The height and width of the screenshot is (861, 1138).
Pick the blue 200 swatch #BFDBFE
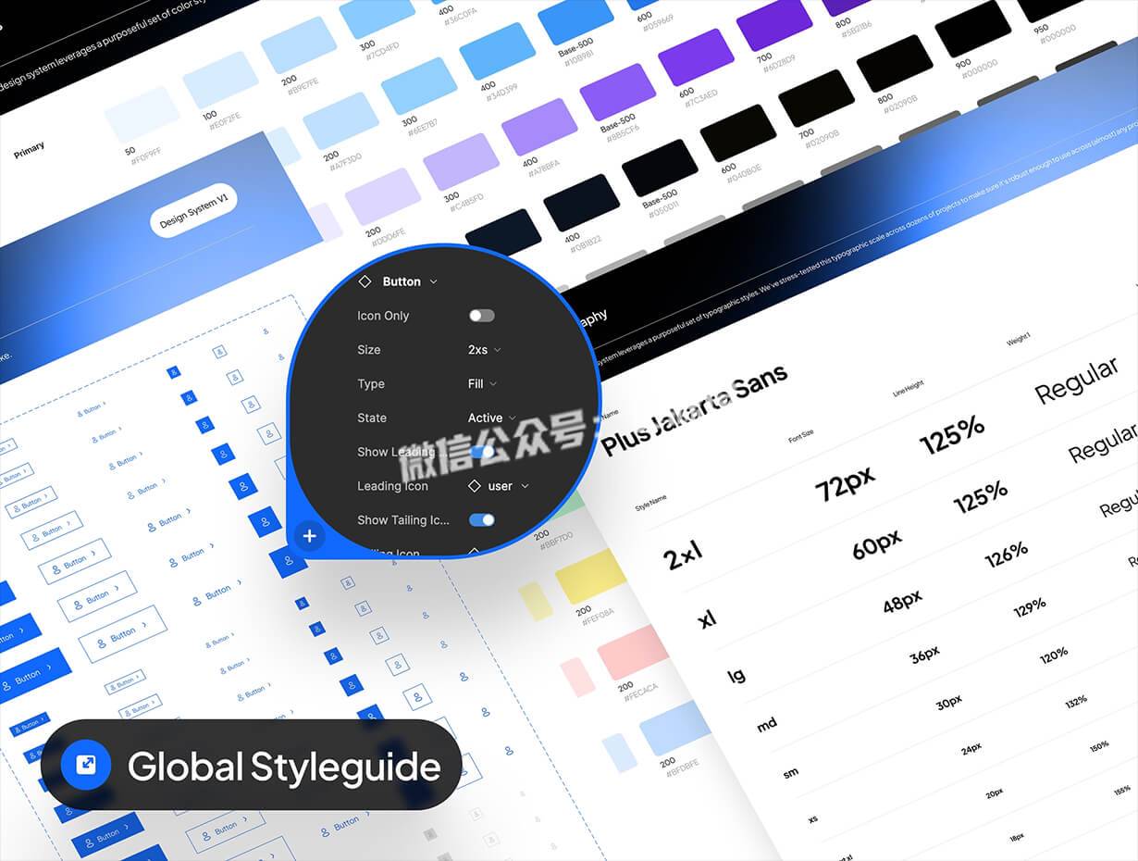(x=675, y=729)
